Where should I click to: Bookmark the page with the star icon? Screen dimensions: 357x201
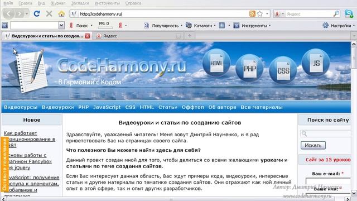tap(260, 13)
